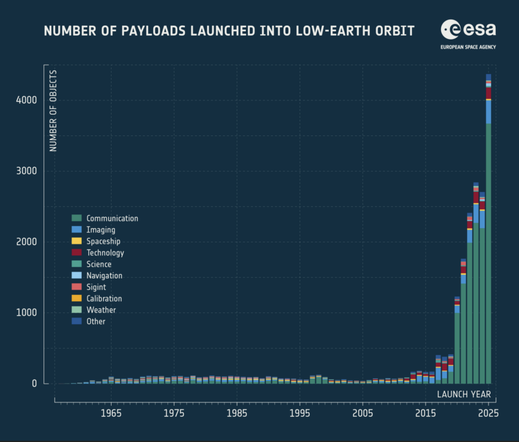Click the Spaceship yellow legend swatch
This screenshot has height=442, width=519.
click(x=77, y=241)
